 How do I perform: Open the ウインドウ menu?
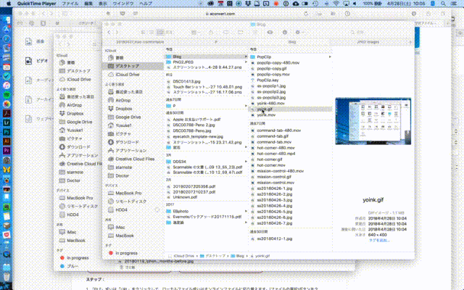tap(122, 4)
